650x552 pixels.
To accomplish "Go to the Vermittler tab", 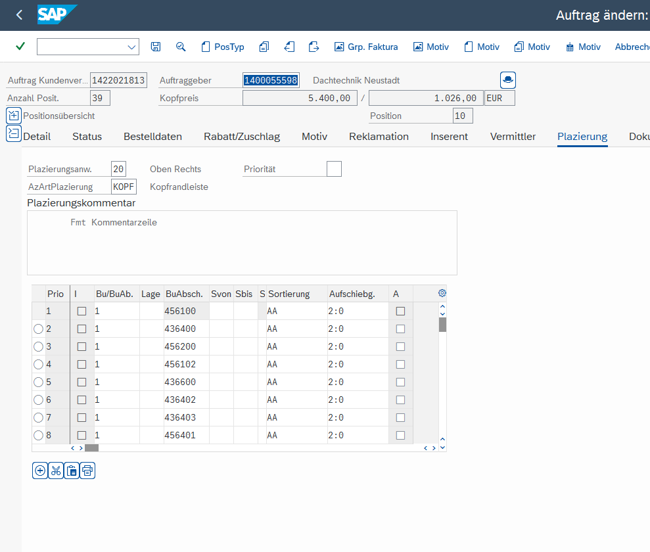I will pyautogui.click(x=513, y=136).
